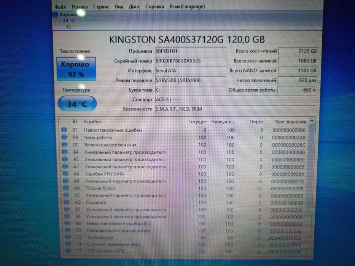Open the Справка menu

(x=154, y=6)
